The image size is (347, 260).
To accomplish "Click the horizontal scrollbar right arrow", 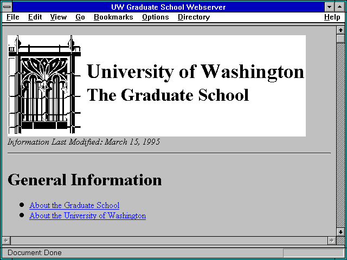I will (331, 240).
